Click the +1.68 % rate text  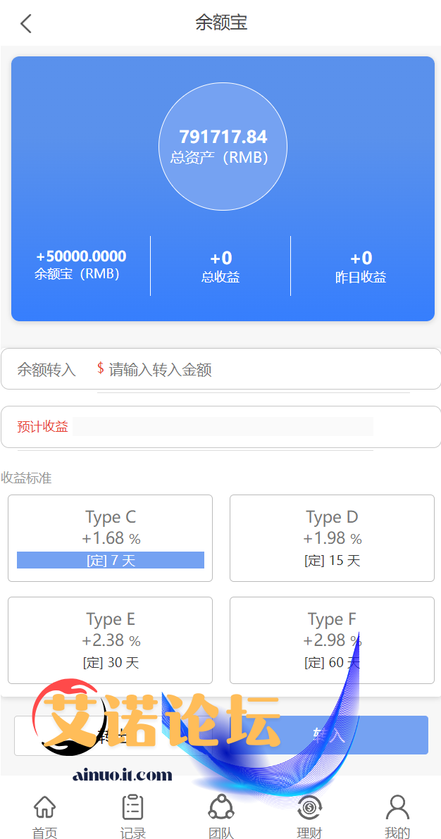click(x=111, y=537)
